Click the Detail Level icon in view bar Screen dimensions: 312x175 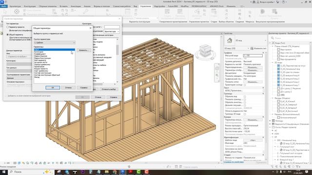coord(15,163)
